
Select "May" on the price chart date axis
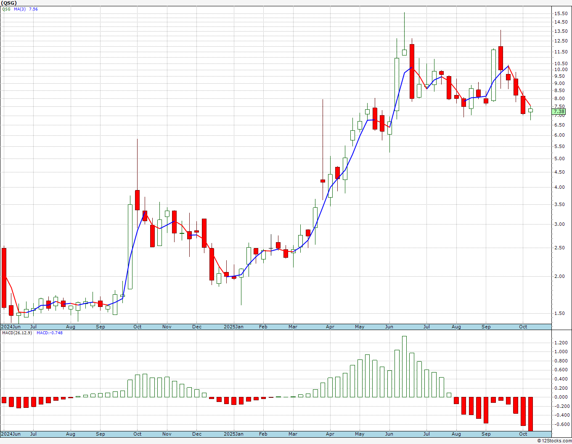(x=360, y=327)
